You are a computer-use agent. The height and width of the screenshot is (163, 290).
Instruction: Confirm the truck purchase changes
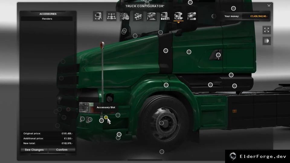pyautogui.click(x=62, y=150)
